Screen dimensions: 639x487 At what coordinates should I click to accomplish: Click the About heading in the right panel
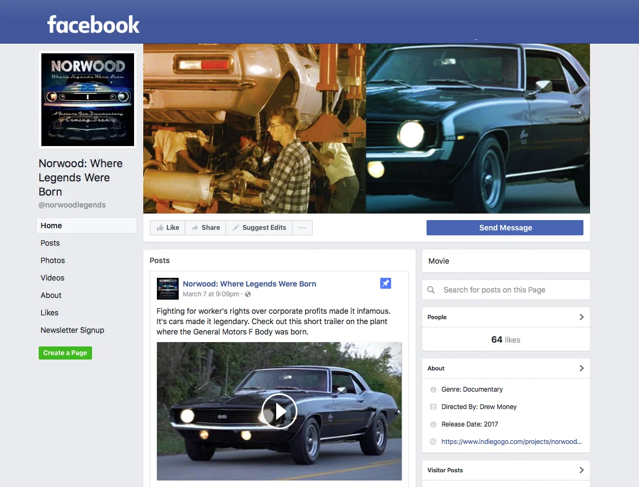436,368
